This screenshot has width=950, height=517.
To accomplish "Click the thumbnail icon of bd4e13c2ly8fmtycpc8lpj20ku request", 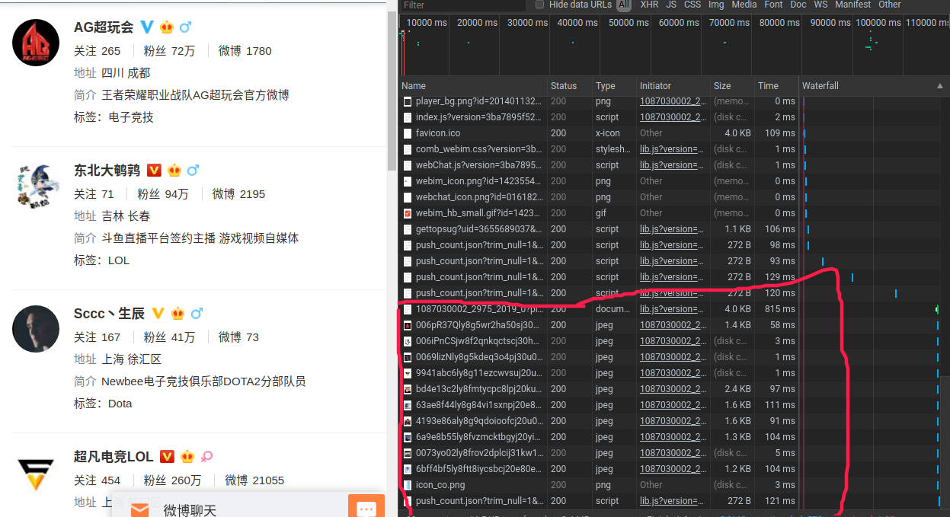I will click(x=408, y=389).
